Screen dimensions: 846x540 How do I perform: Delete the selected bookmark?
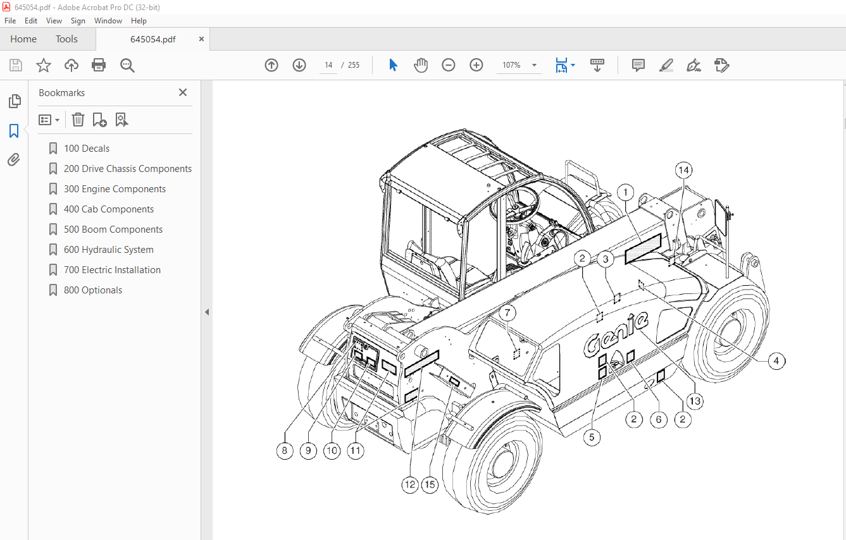pyautogui.click(x=78, y=120)
